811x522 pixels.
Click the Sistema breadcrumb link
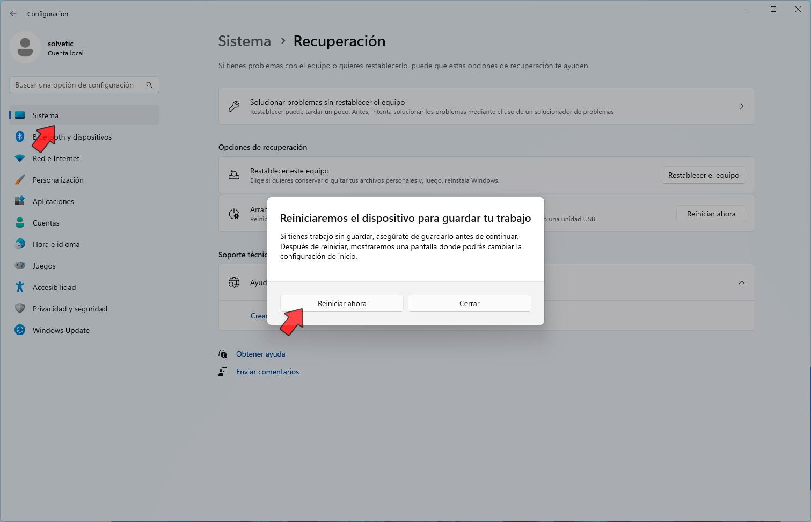coord(244,41)
